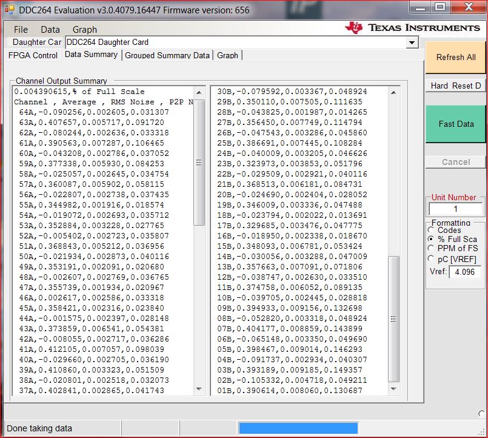
Task: Click the row starting with 15B
Action: click(290, 246)
